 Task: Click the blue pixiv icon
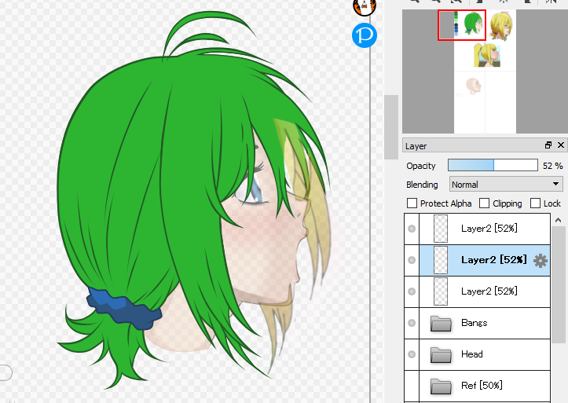pos(364,35)
